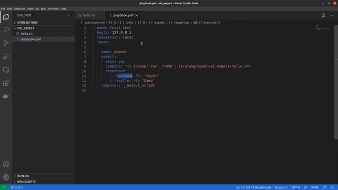
Task: Click the remote window indicator in status bar
Action: 4,187
